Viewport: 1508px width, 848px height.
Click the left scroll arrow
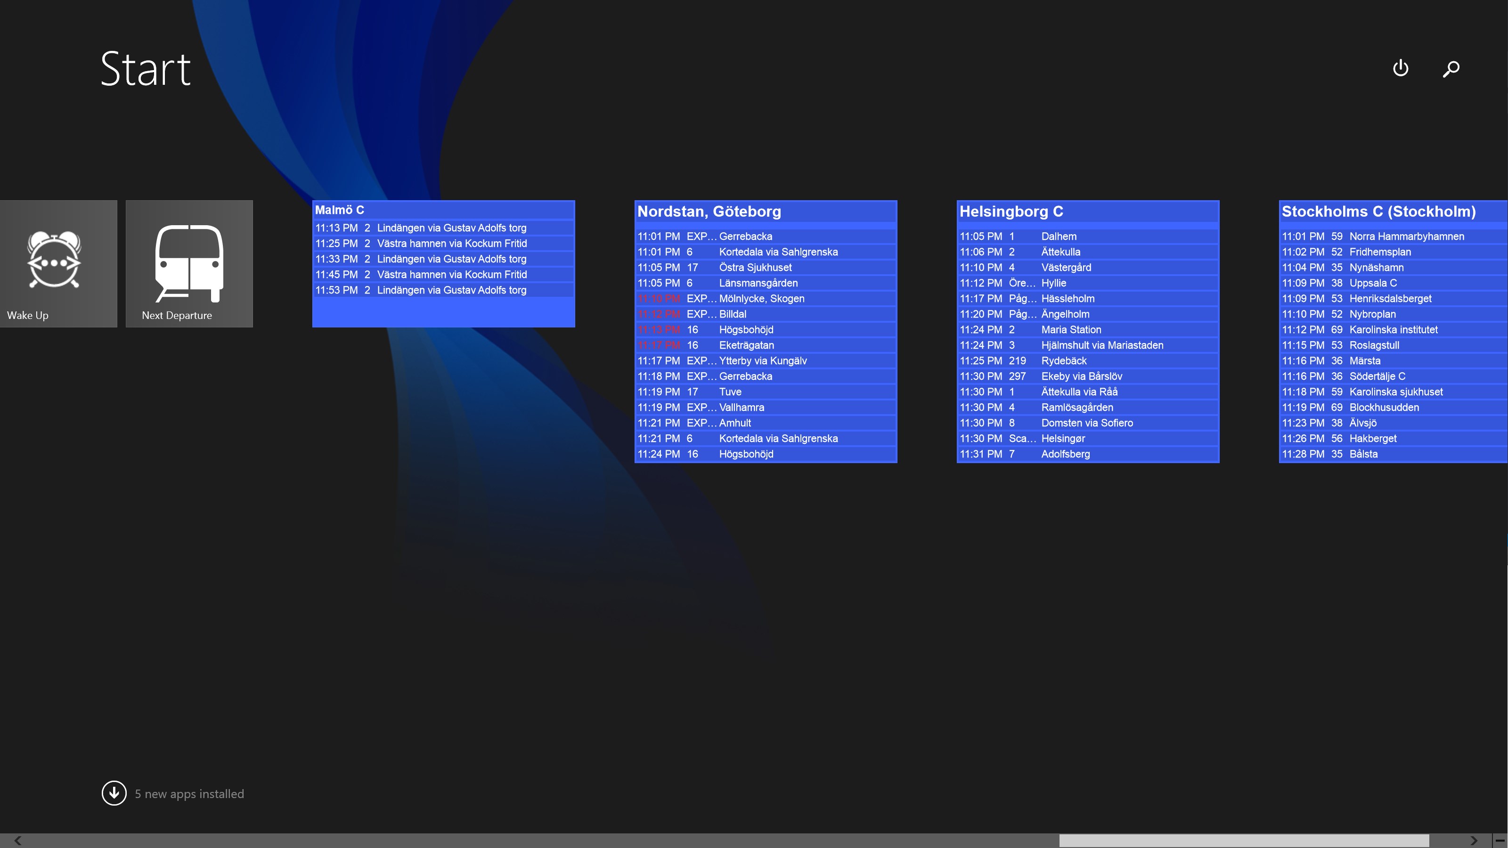(17, 840)
